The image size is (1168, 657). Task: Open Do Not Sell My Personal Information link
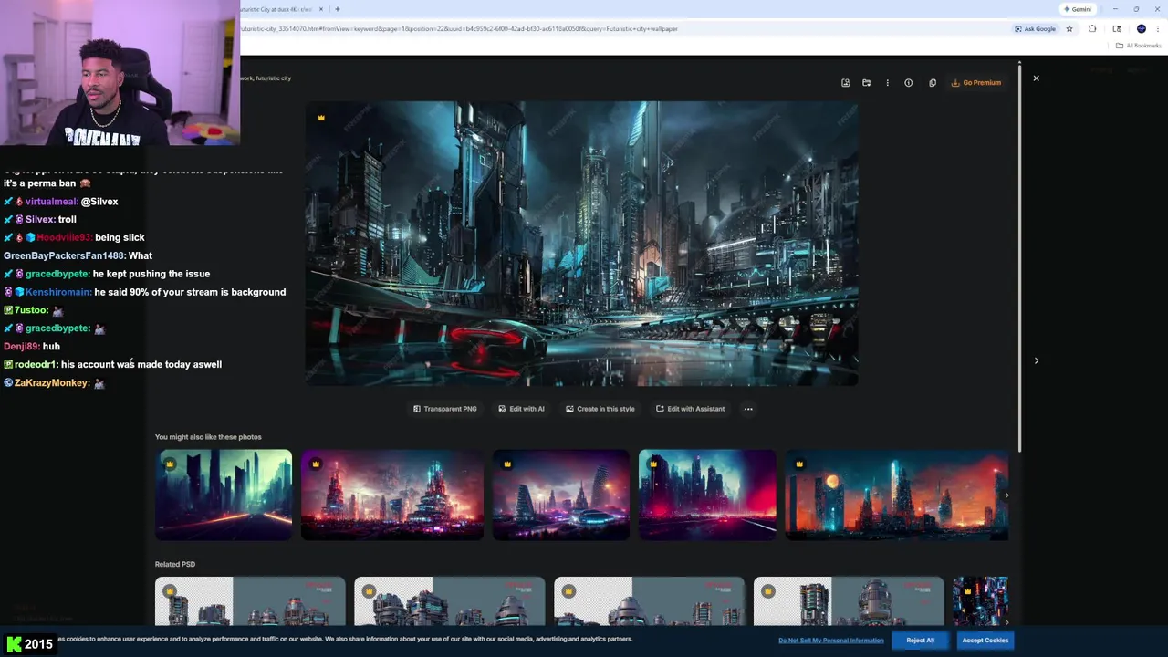click(x=830, y=641)
